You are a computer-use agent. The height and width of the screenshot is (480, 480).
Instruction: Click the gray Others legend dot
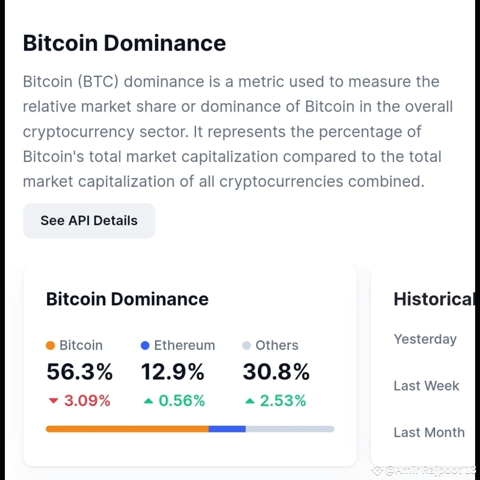click(246, 345)
